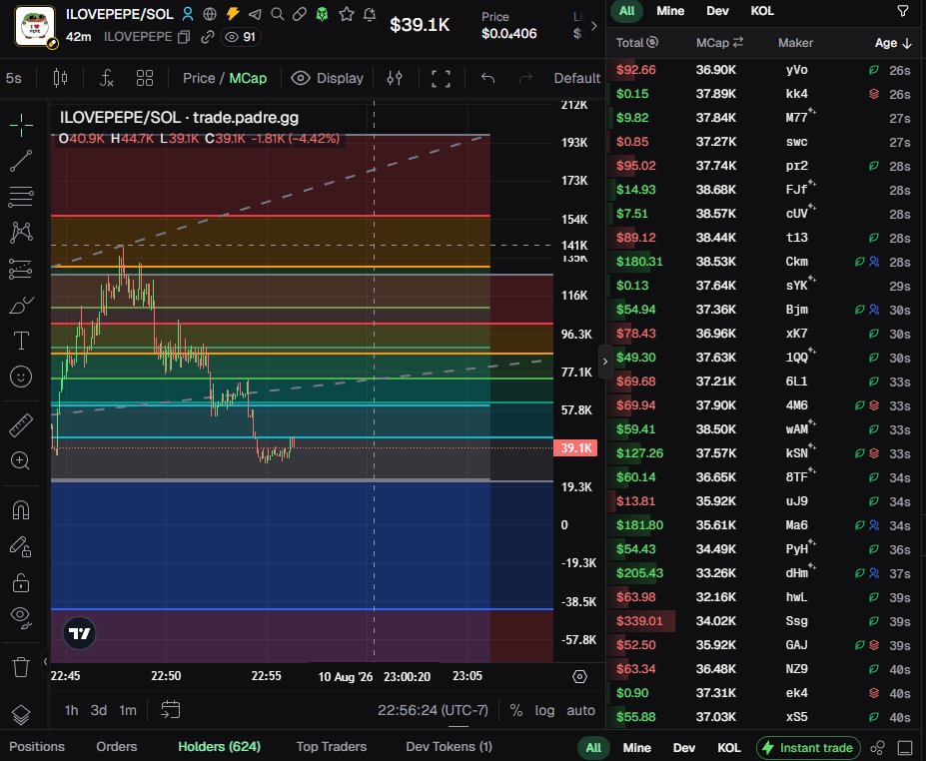Toggle hide all drawings eye
The image size is (926, 761).
[x=21, y=617]
